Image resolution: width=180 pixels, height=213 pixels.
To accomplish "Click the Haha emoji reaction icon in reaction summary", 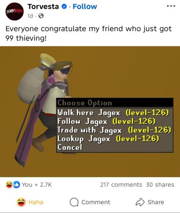I will pyautogui.click(x=9, y=185).
